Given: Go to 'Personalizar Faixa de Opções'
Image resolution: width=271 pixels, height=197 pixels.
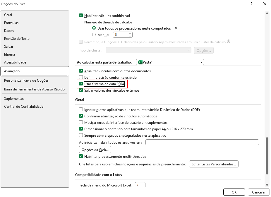Looking at the screenshot, I should (26, 80).
